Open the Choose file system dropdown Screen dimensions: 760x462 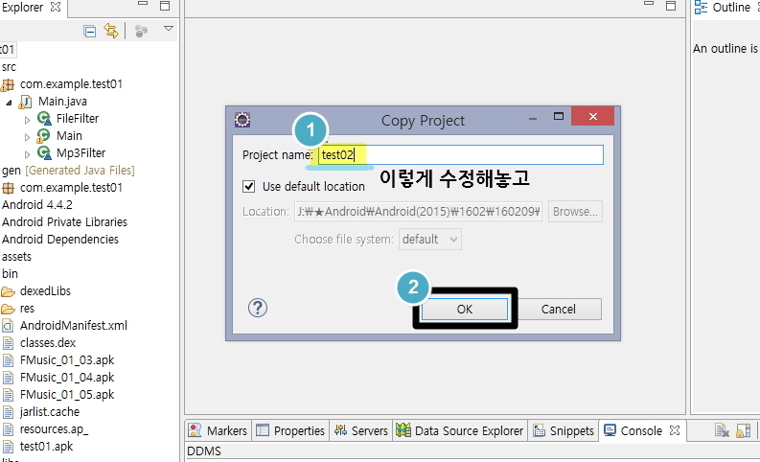[x=430, y=239]
